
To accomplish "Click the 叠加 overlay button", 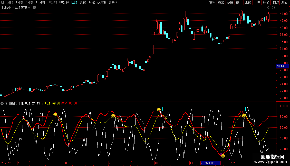I will tap(221, 2).
